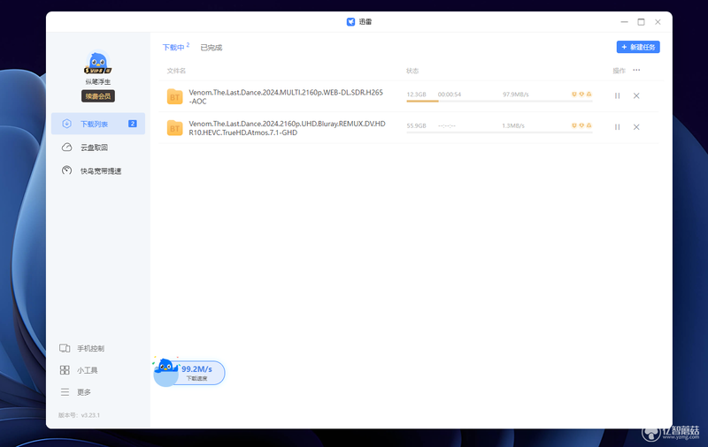Viewport: 708px width, 447px height.
Task: Click the 12.3GB size value
Action: (x=416, y=95)
